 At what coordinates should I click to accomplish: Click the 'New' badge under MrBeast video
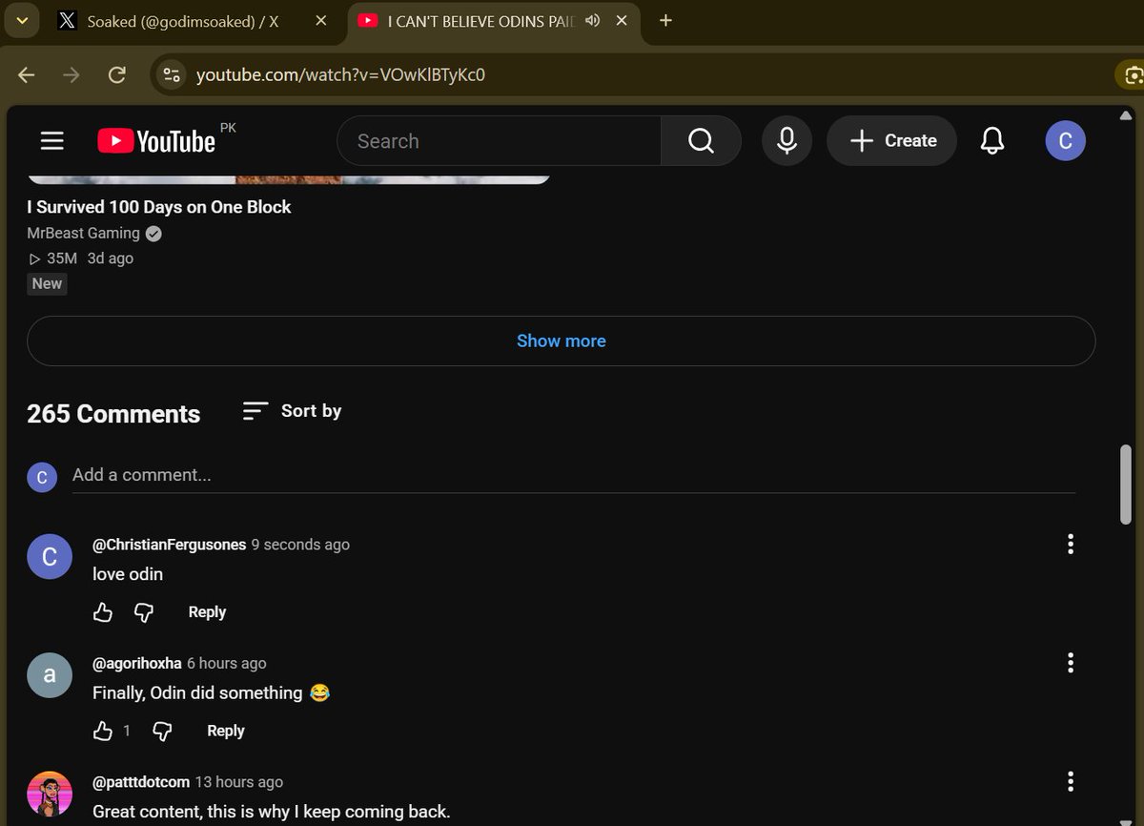point(47,283)
